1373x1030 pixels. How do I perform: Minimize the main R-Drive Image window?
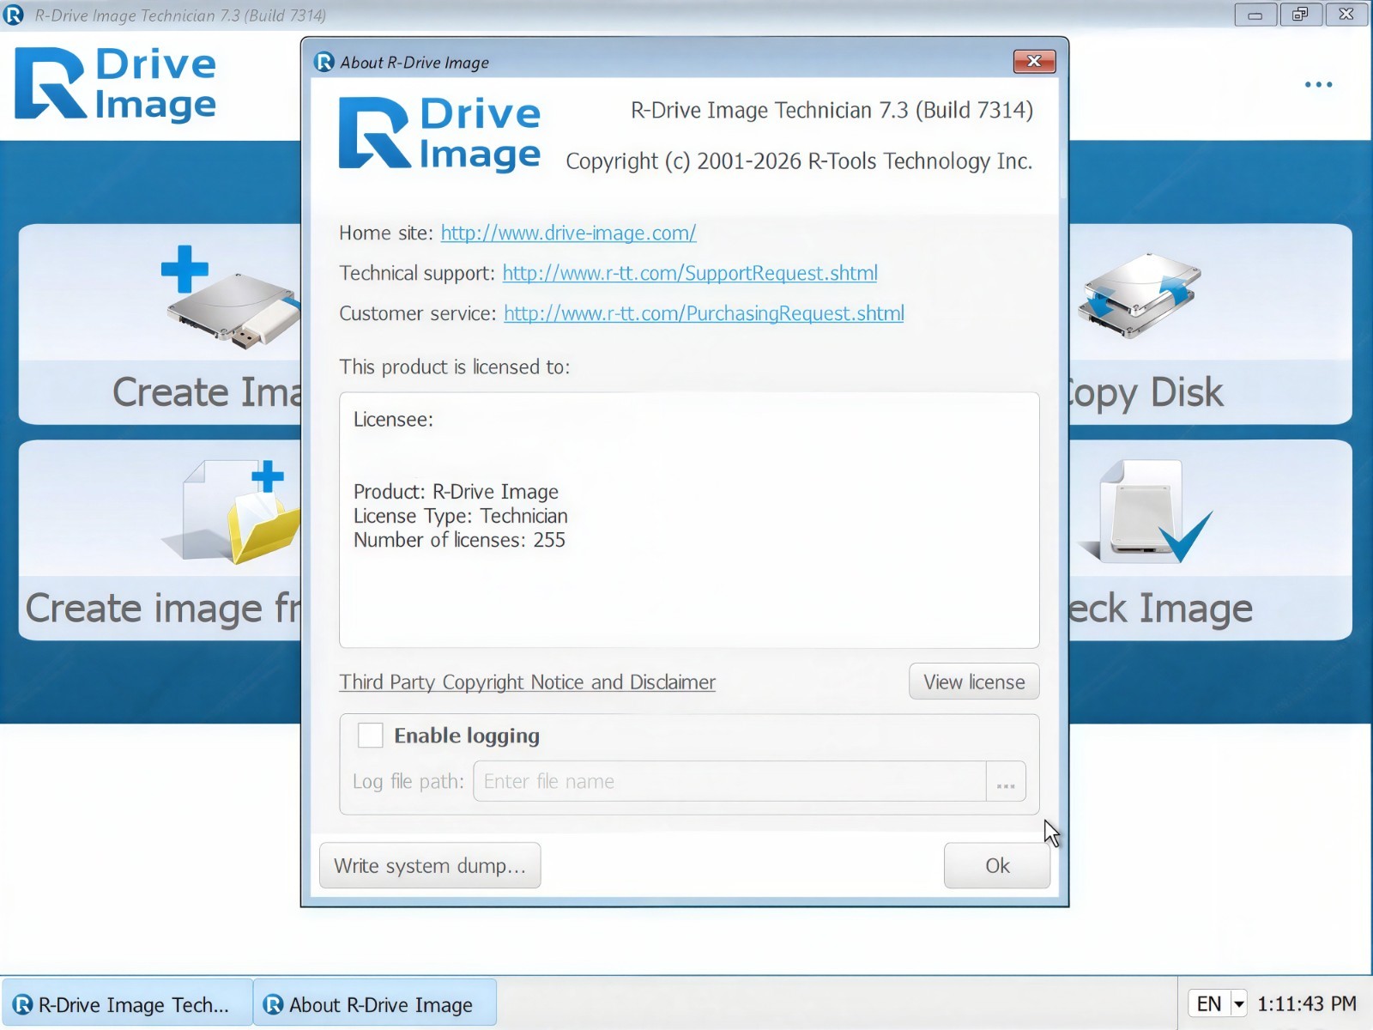click(x=1255, y=15)
